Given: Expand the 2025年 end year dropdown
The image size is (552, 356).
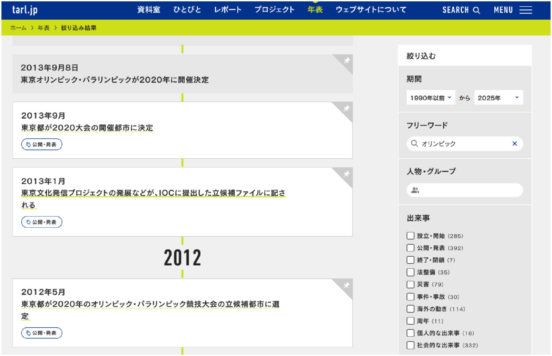Looking at the screenshot, I should [x=498, y=98].
